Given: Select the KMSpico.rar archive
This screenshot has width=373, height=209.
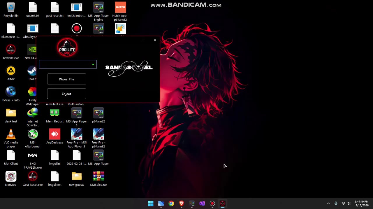Looking at the screenshot, I should (98, 179).
